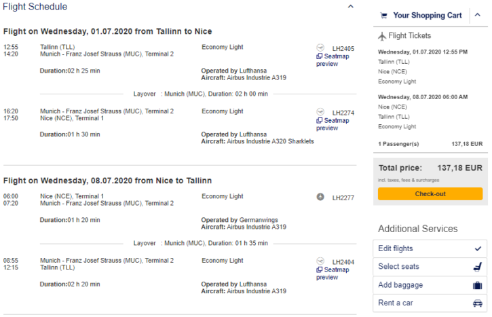Image resolution: width=492 pixels, height=317 pixels.
Task: Click the car icon next to Rent a car
Action: [477, 303]
